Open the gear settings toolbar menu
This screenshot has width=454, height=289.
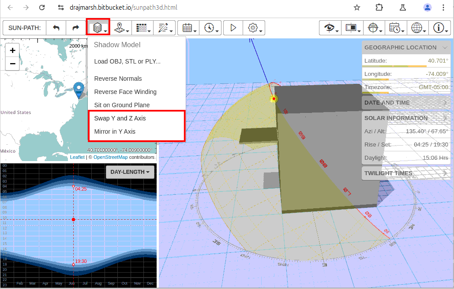coord(255,28)
